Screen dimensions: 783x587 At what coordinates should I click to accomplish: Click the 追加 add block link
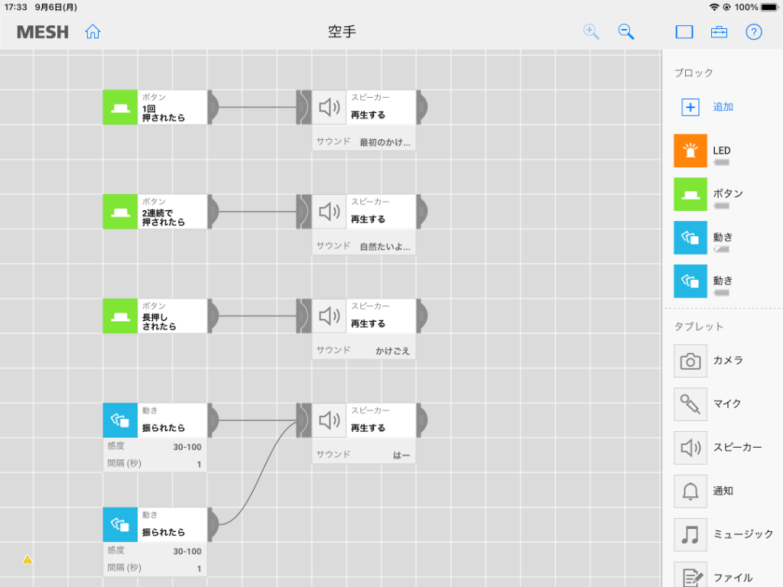click(723, 107)
